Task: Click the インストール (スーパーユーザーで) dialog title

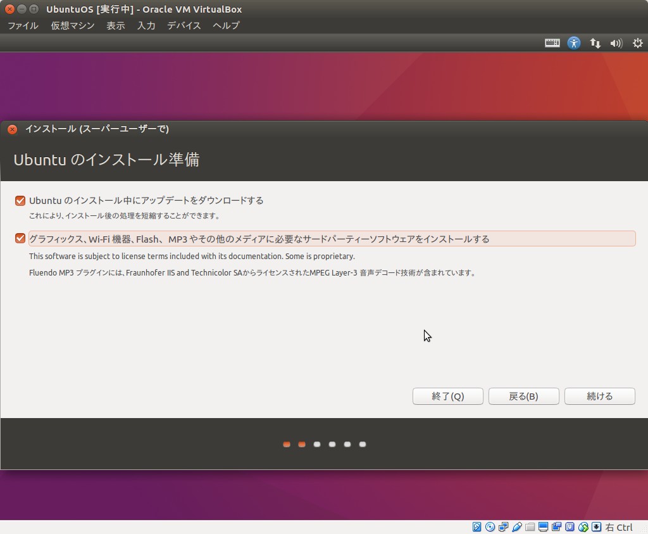Action: pyautogui.click(x=97, y=129)
